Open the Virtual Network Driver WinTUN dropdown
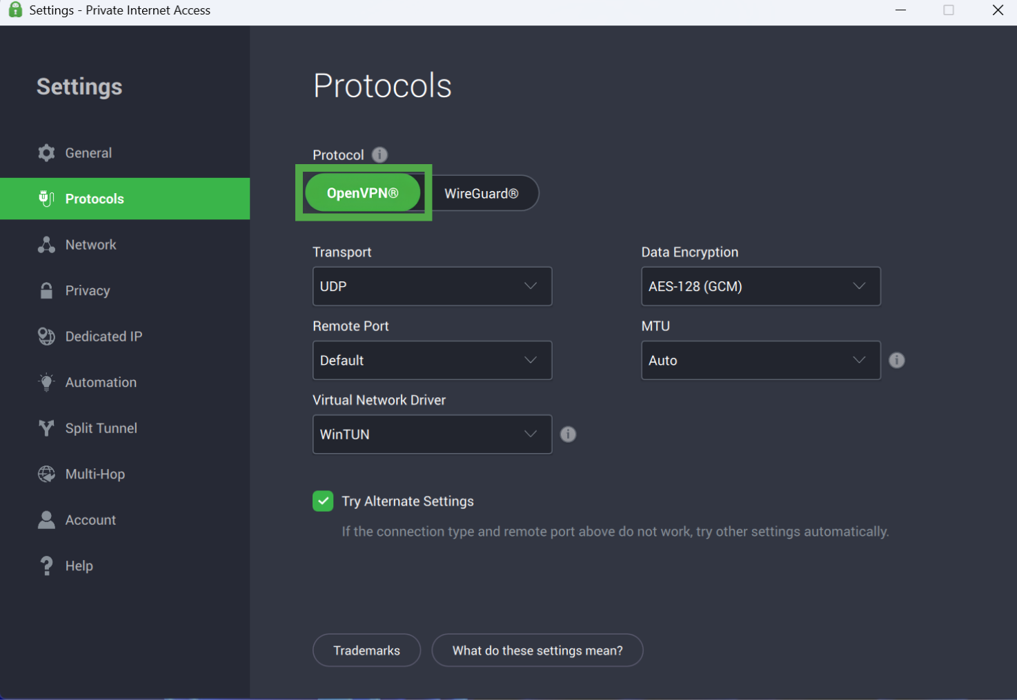This screenshot has width=1017, height=700. (x=432, y=434)
